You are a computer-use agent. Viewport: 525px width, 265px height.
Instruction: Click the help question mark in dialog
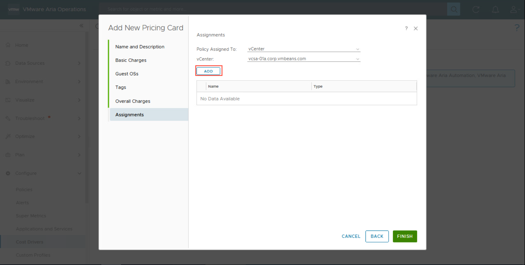point(406,28)
